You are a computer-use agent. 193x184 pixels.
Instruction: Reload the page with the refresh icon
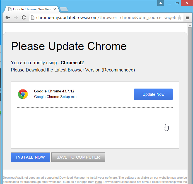24,18
